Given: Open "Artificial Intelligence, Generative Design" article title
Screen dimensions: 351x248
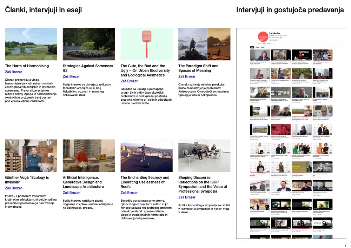Looking at the screenshot, I should tap(83, 182).
